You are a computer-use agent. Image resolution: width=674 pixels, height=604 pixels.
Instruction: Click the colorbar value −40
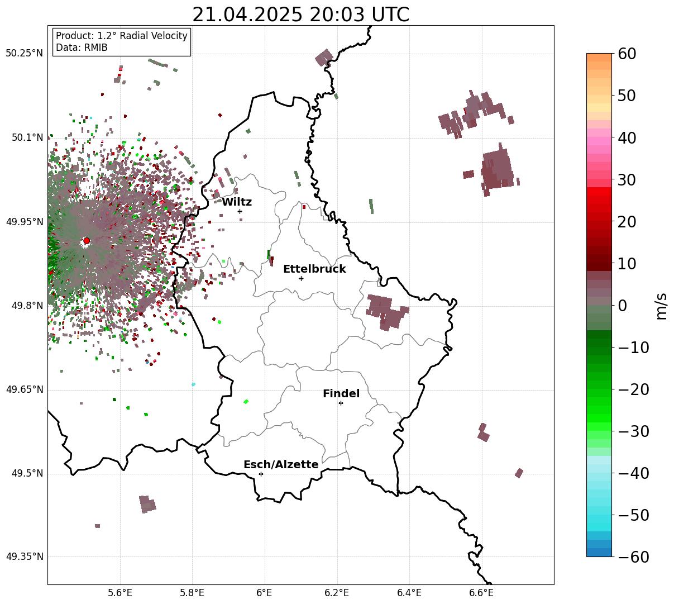[x=633, y=473]
